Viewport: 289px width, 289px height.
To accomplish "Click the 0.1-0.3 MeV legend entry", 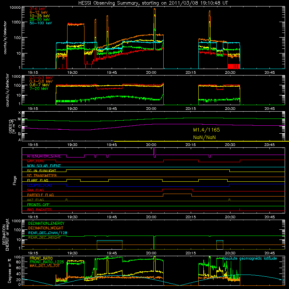I will click(x=41, y=78).
